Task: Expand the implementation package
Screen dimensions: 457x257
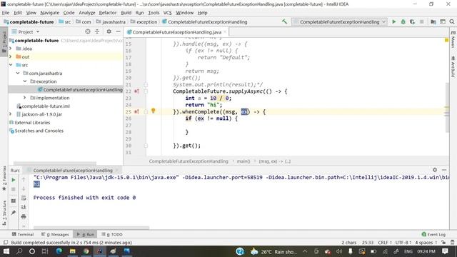Action: point(25,98)
